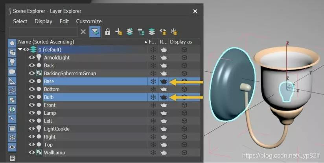Toggle display frozen objects sidebar icon
Viewport: 324px width, 163px height.
click(x=12, y=138)
